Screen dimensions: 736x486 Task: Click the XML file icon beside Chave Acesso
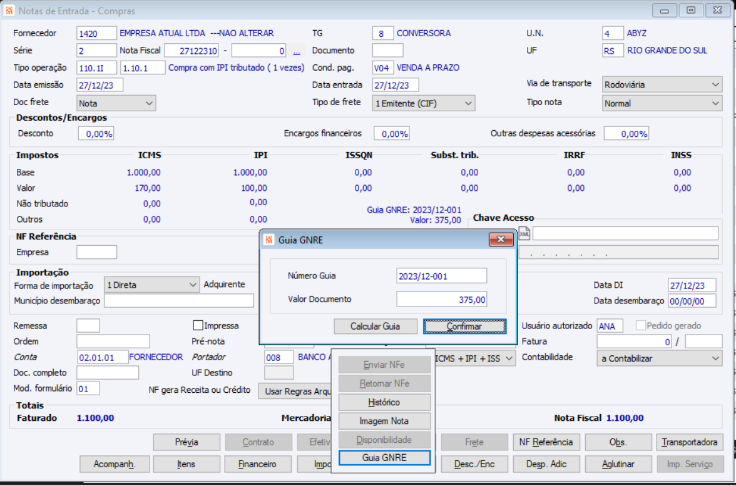coord(524,233)
